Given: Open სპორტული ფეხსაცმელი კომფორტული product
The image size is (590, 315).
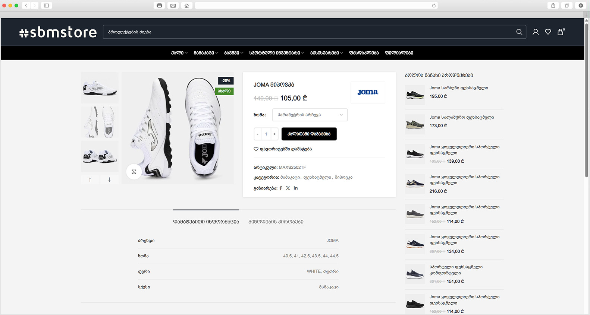Looking at the screenshot, I should 456,270.
